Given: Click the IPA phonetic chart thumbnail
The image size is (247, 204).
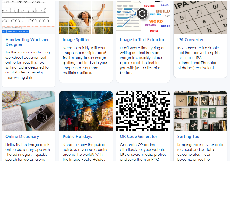Looking at the screenshot, I should 200,17.
